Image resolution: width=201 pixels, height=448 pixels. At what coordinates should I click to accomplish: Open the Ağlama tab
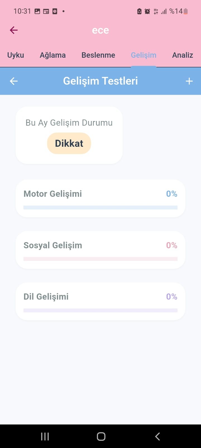[x=52, y=55]
